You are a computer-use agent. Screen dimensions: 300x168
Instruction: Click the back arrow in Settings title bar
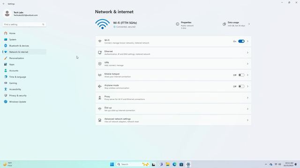tap(4, 4)
